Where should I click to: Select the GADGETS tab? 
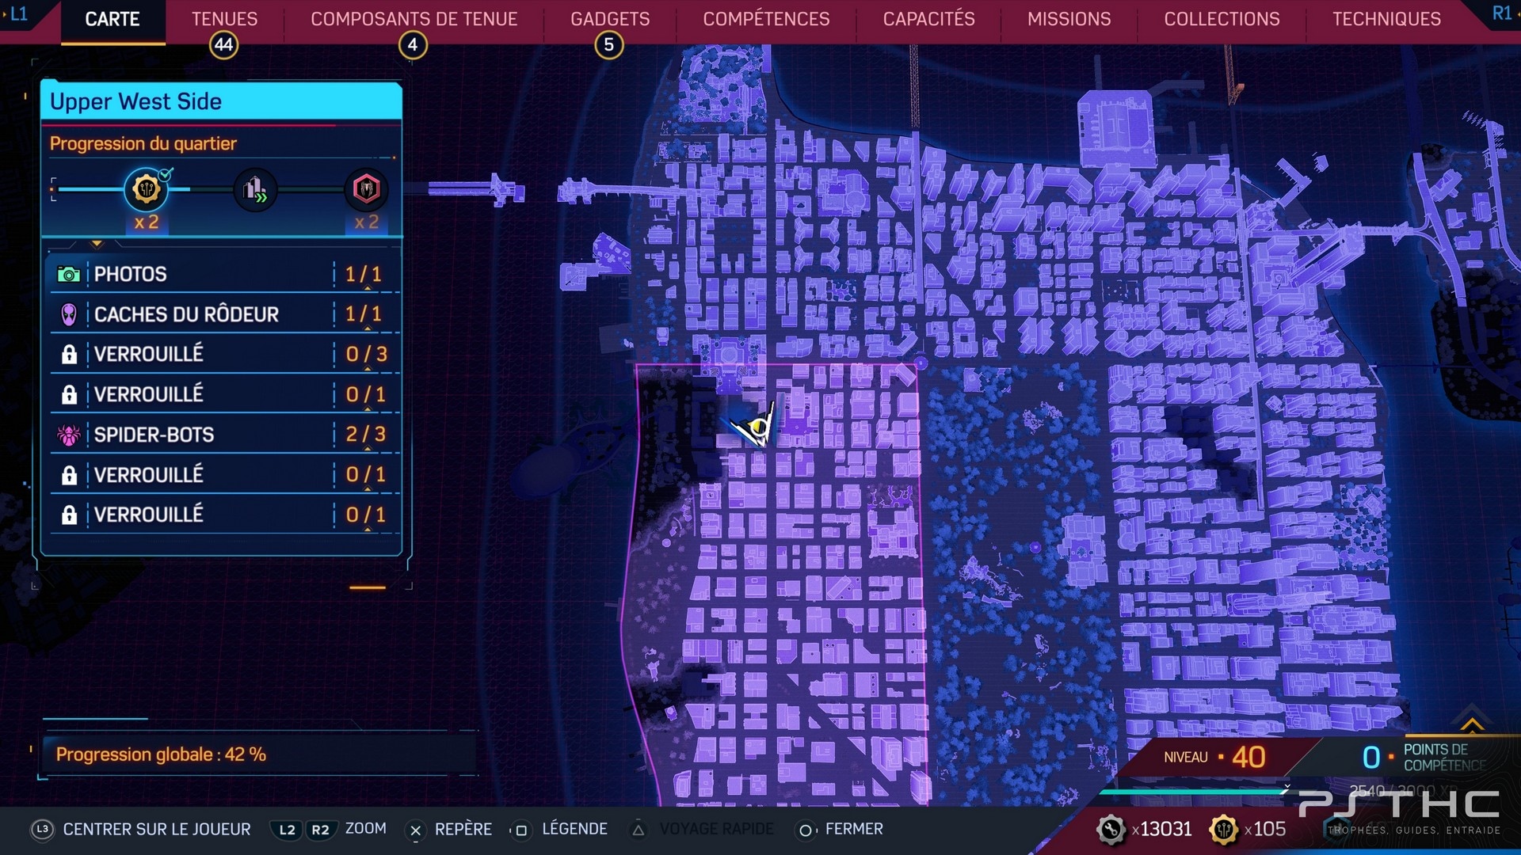click(x=610, y=19)
